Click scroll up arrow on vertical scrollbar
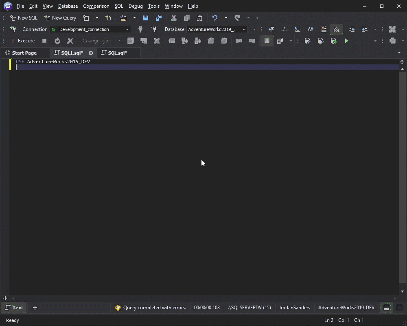This screenshot has height=326, width=407. pos(402,68)
